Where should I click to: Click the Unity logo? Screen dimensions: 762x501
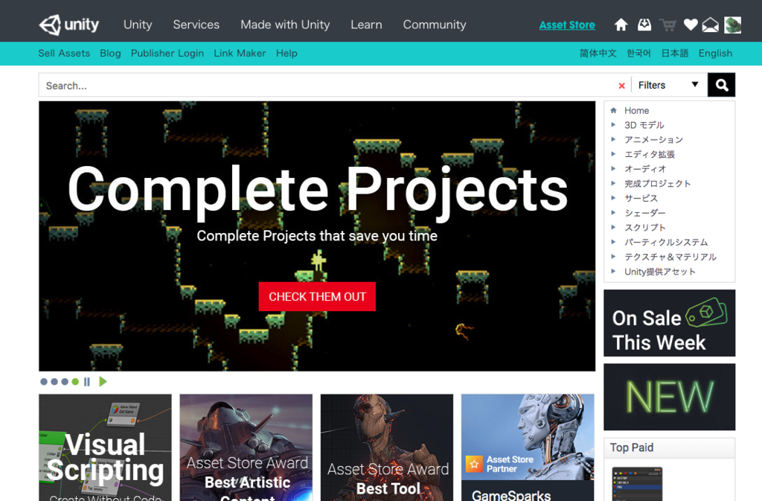point(68,25)
